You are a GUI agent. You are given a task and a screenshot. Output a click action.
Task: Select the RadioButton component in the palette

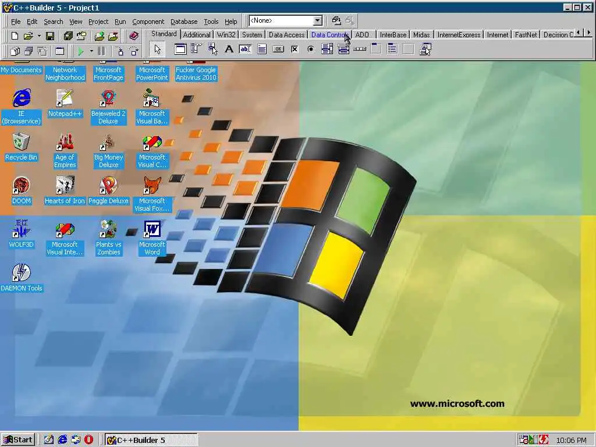[311, 49]
